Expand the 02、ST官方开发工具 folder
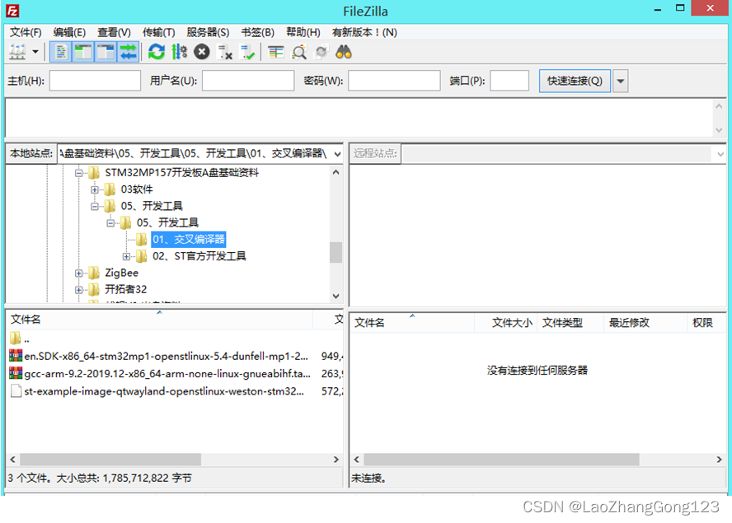The height and width of the screenshot is (523, 732). click(x=126, y=257)
